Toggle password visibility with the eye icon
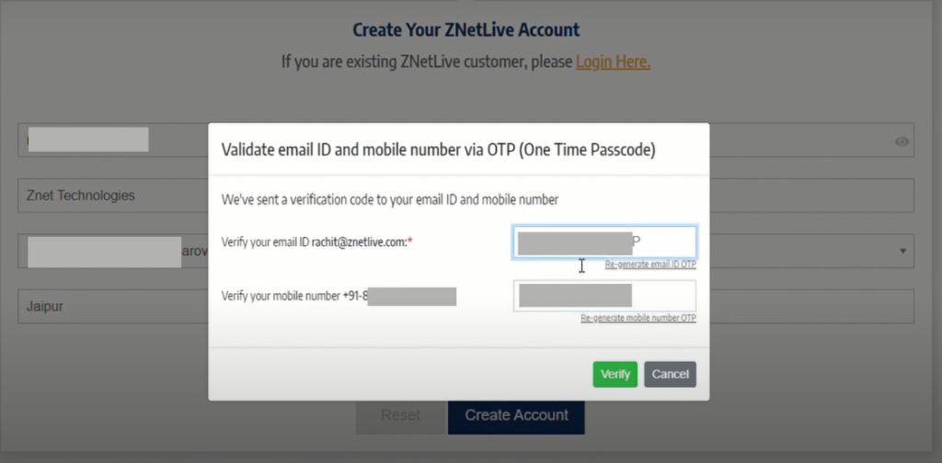This screenshot has width=942, height=463. click(902, 141)
